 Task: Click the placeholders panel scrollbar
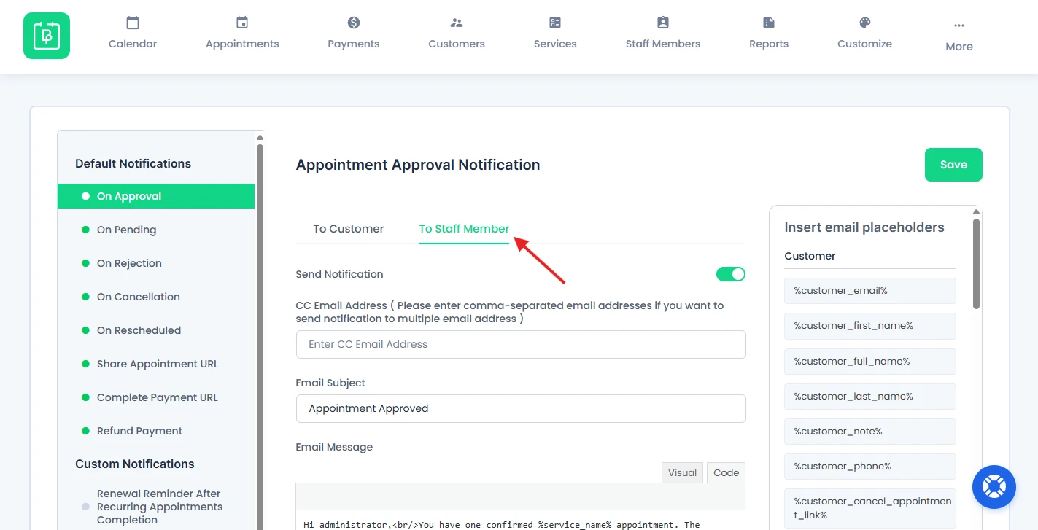pos(977,263)
